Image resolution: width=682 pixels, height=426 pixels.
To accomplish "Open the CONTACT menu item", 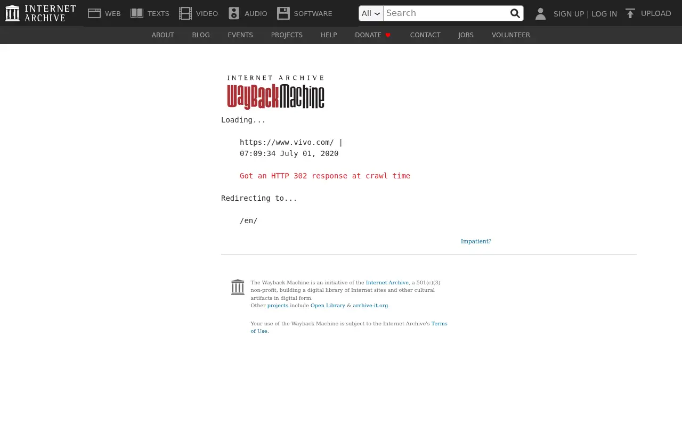I will pyautogui.click(x=425, y=35).
